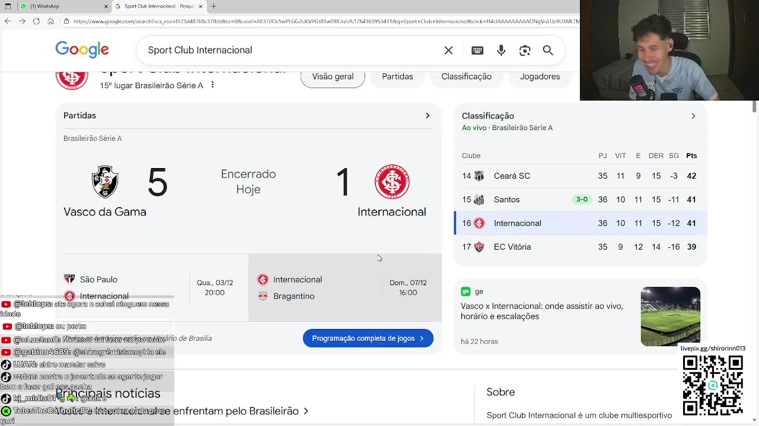Select the Visão geral tab

click(333, 76)
